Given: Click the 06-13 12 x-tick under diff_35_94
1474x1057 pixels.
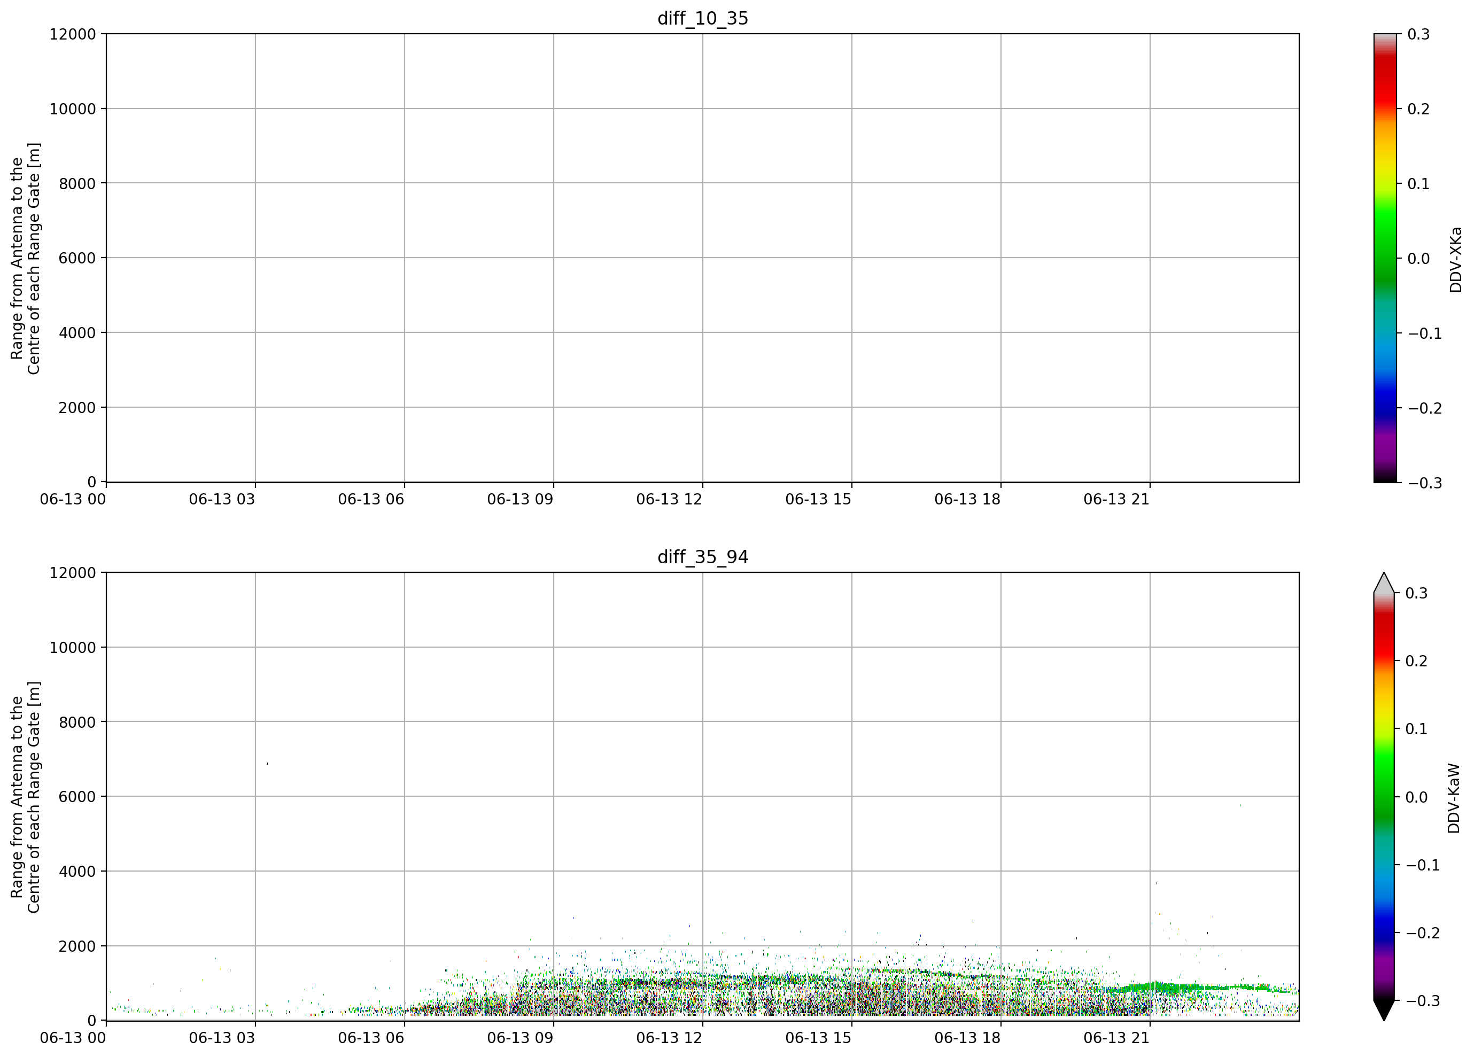Looking at the screenshot, I should pyautogui.click(x=670, y=1038).
